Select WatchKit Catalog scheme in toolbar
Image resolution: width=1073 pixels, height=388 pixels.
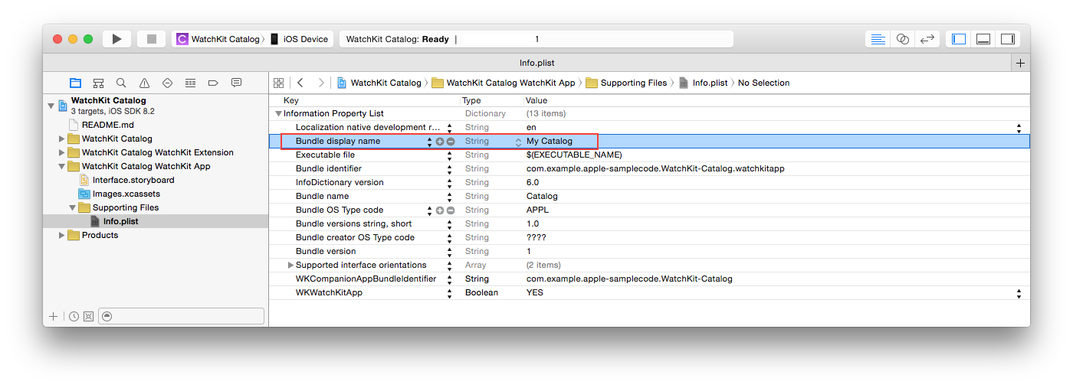coord(218,39)
